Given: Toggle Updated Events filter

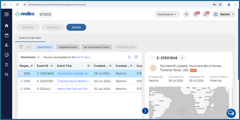Looking at the screenshot, I should 68,47.
